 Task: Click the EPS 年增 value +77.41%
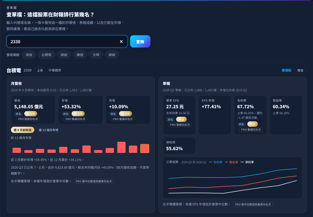coord(211,107)
